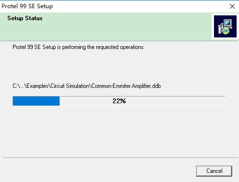This screenshot has width=239, height=182.
Task: Click the 'C:\...' prefix of the path
Action: point(18,86)
